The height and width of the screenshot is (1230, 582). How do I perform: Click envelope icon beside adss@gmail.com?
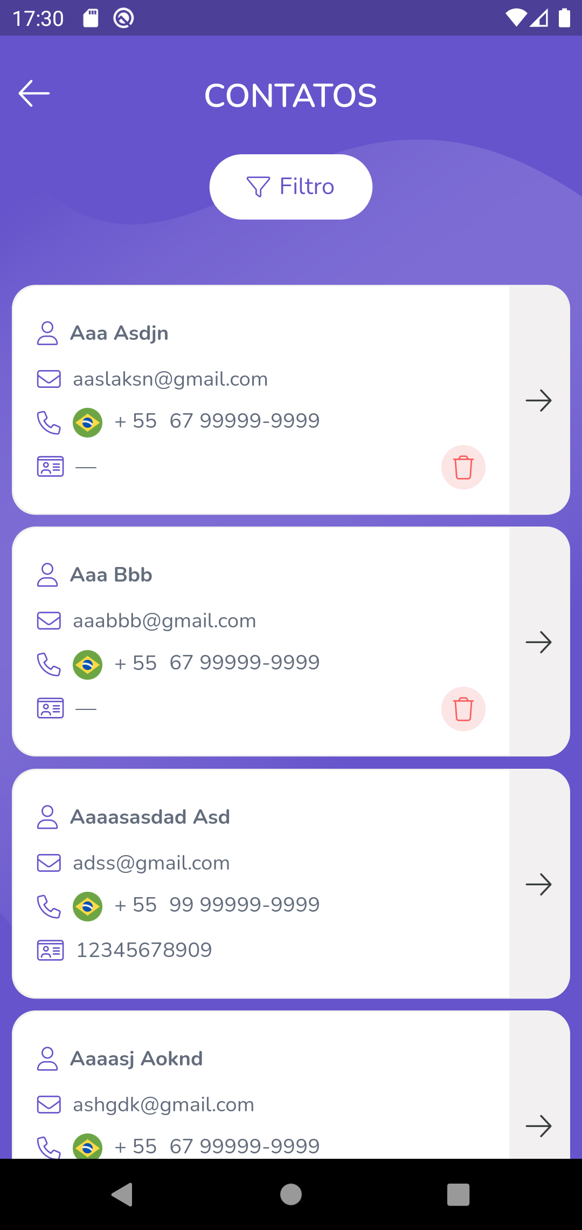48,863
